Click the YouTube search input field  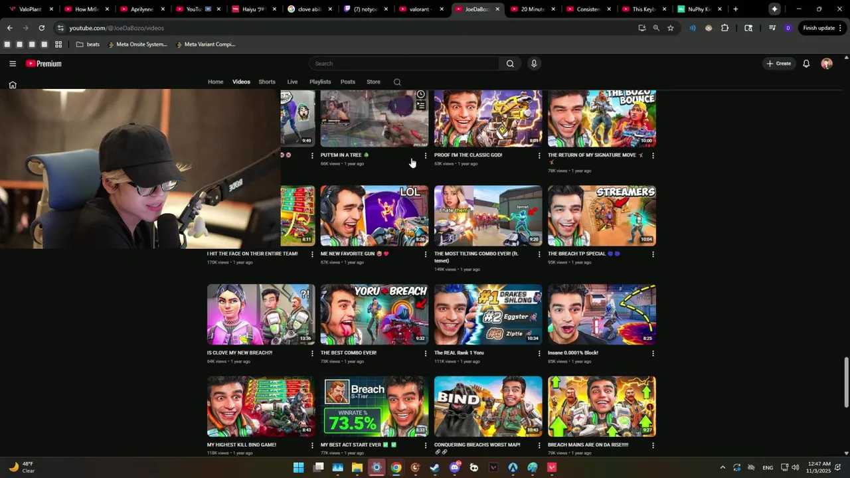405,64
